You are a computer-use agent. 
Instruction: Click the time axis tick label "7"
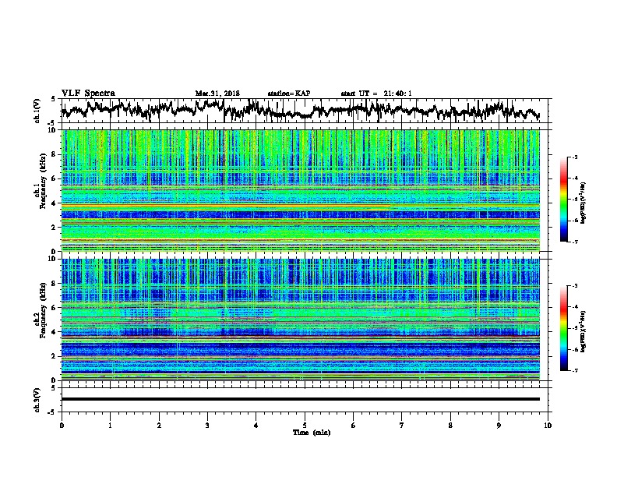coord(402,426)
